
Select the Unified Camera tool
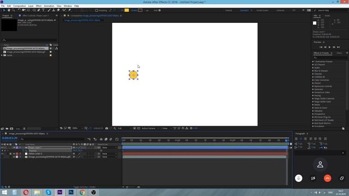point(23,10)
